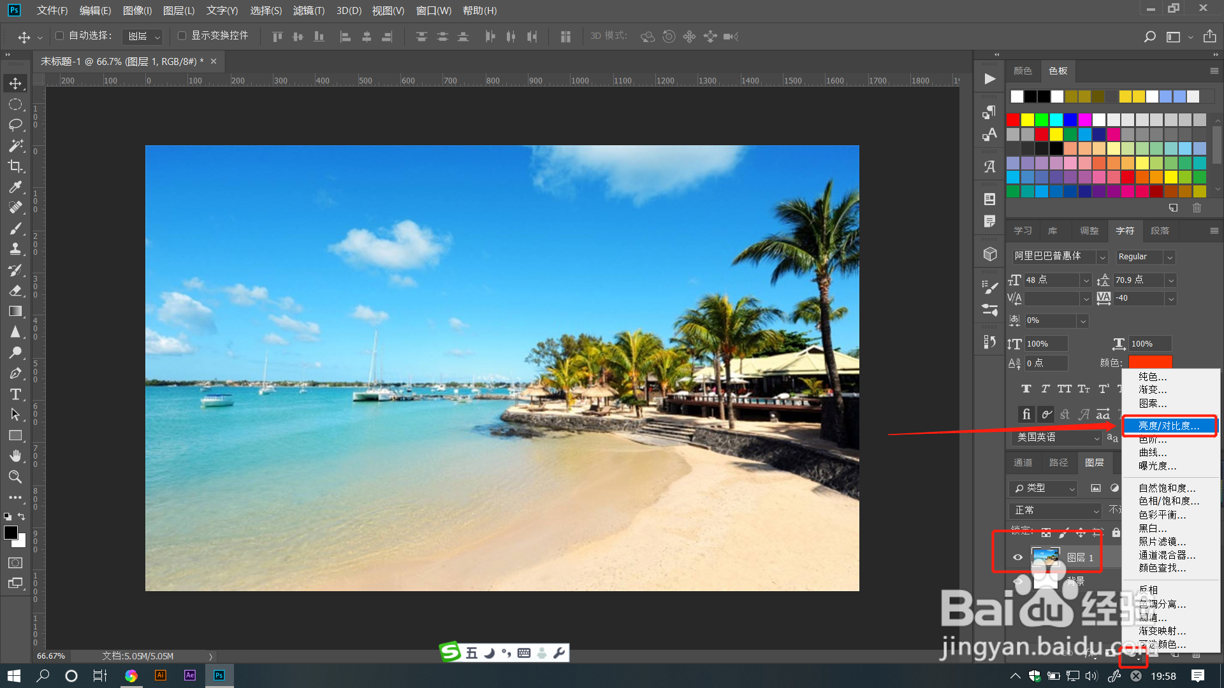
Task: Choose 曲线... adjustment entry
Action: [1153, 452]
